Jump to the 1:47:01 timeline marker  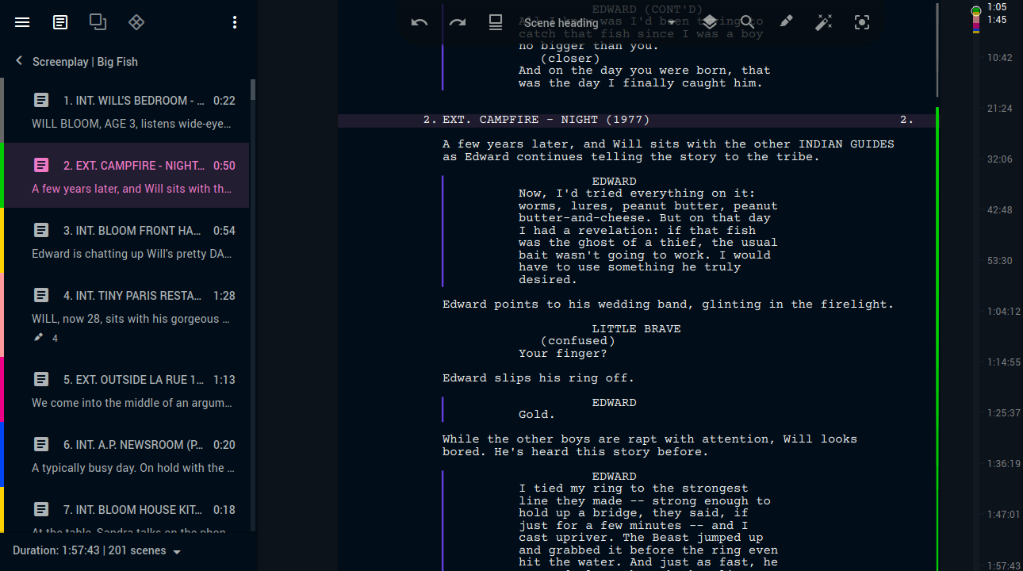[1003, 515]
